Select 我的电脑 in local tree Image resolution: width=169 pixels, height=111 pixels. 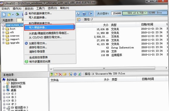pos(12,80)
